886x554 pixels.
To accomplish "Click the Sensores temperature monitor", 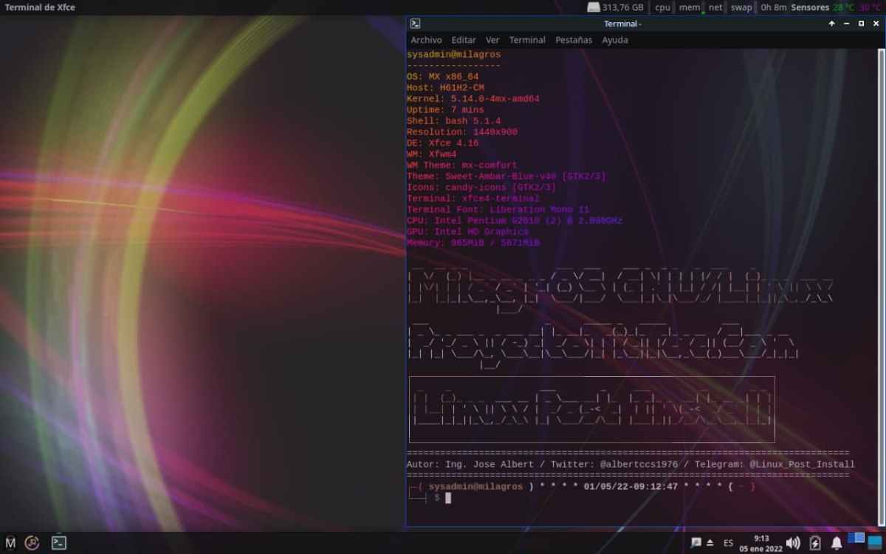I will (810, 7).
